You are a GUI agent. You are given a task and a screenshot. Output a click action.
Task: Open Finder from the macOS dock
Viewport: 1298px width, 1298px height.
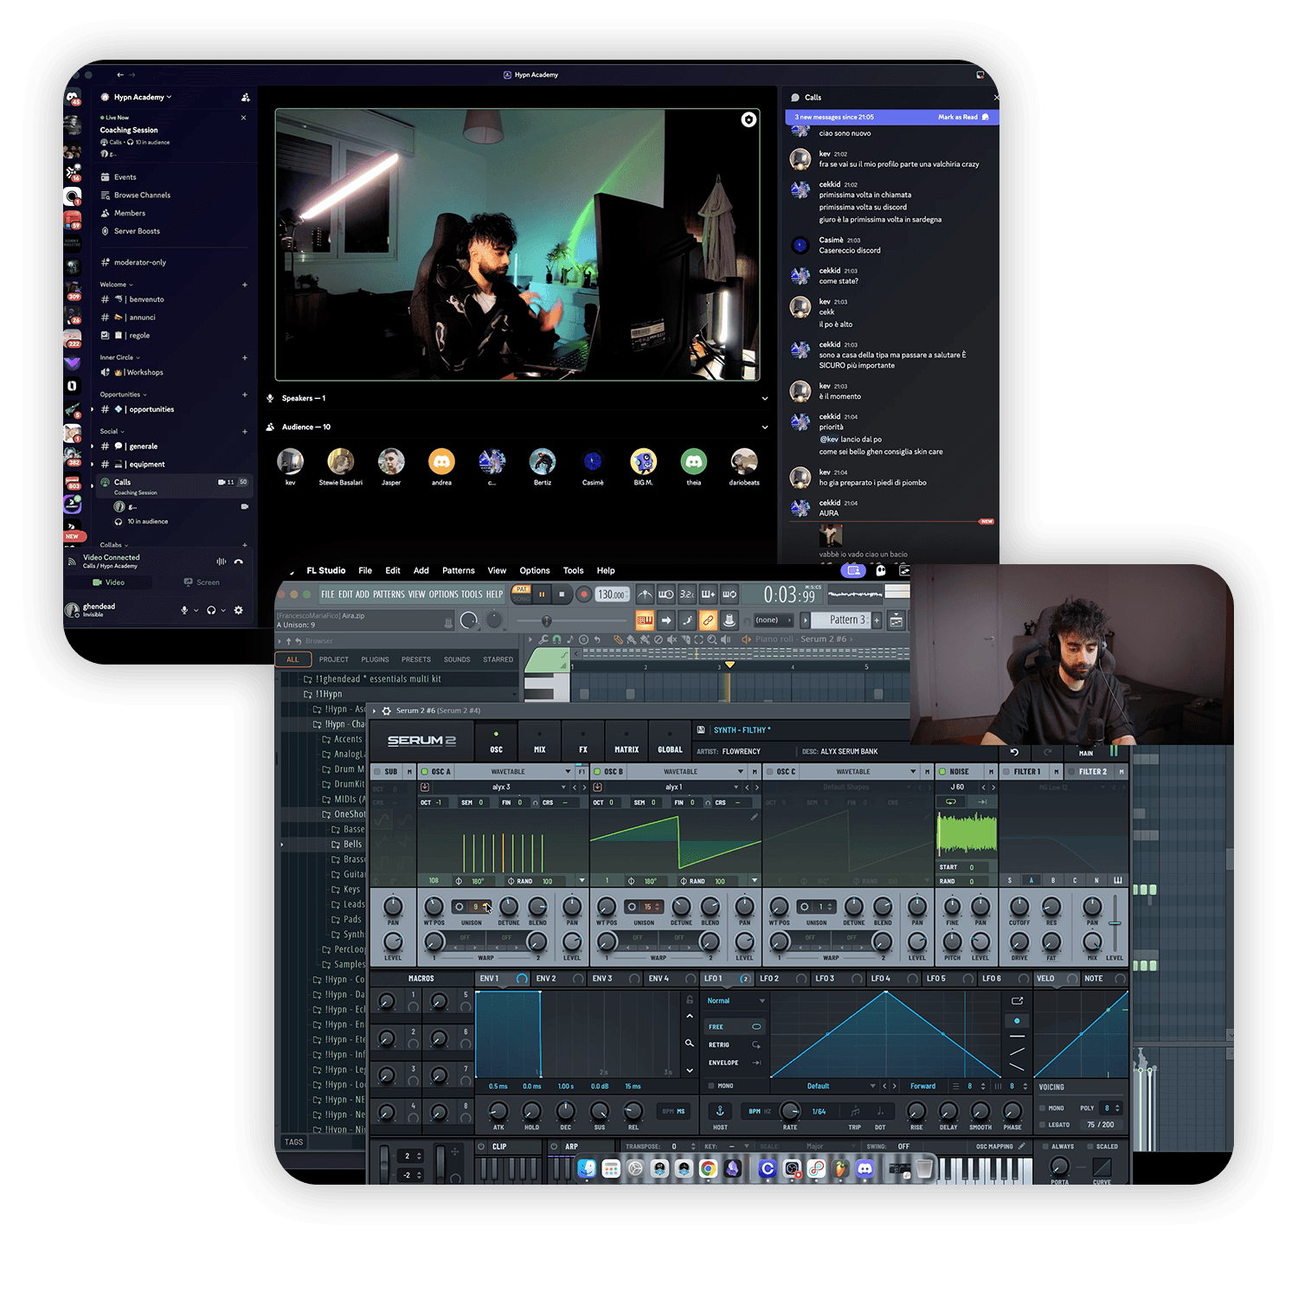point(587,1169)
